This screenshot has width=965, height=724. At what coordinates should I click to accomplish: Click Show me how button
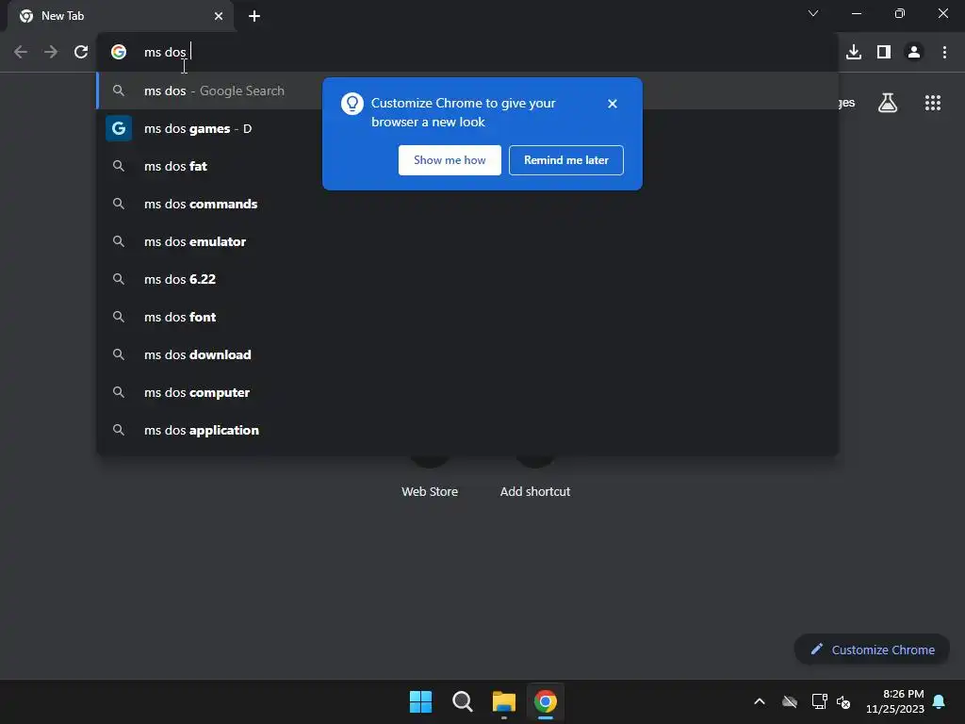(x=450, y=160)
